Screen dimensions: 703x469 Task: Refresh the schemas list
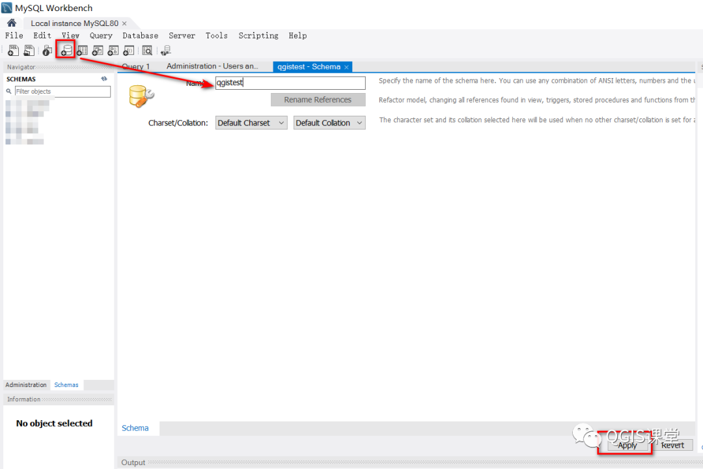tap(104, 79)
